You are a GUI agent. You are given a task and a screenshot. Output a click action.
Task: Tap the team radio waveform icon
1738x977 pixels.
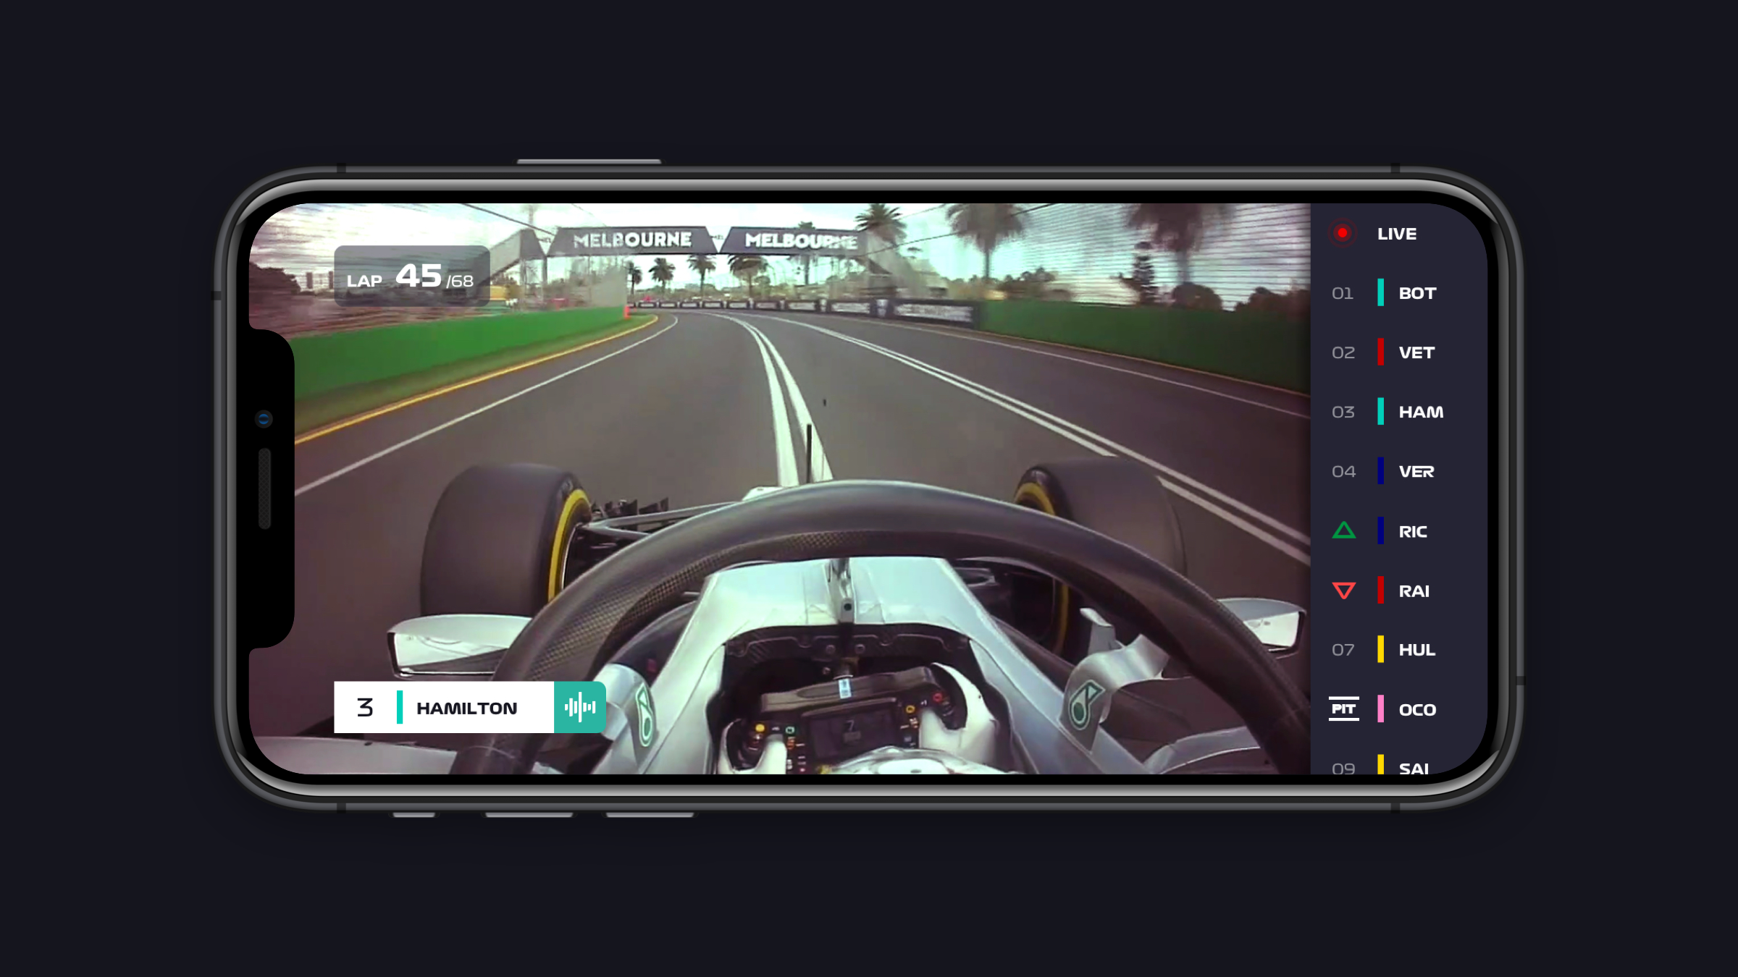tap(579, 707)
